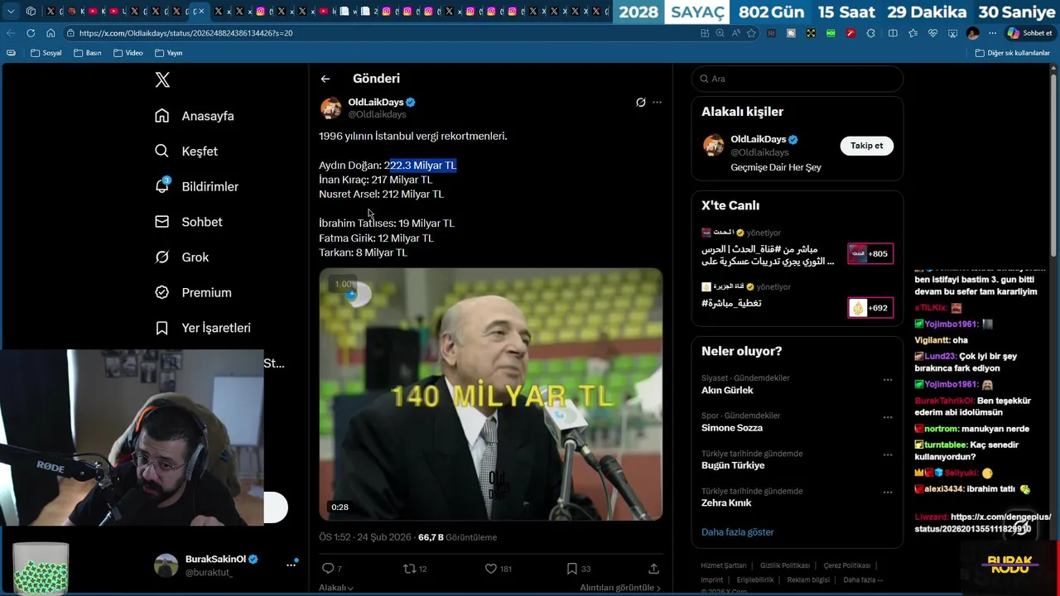The image size is (1060, 596).
Task: Open the post's more options menu
Action: pyautogui.click(x=657, y=103)
